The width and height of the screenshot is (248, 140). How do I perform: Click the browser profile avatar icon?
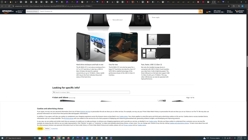[x=242, y=6]
